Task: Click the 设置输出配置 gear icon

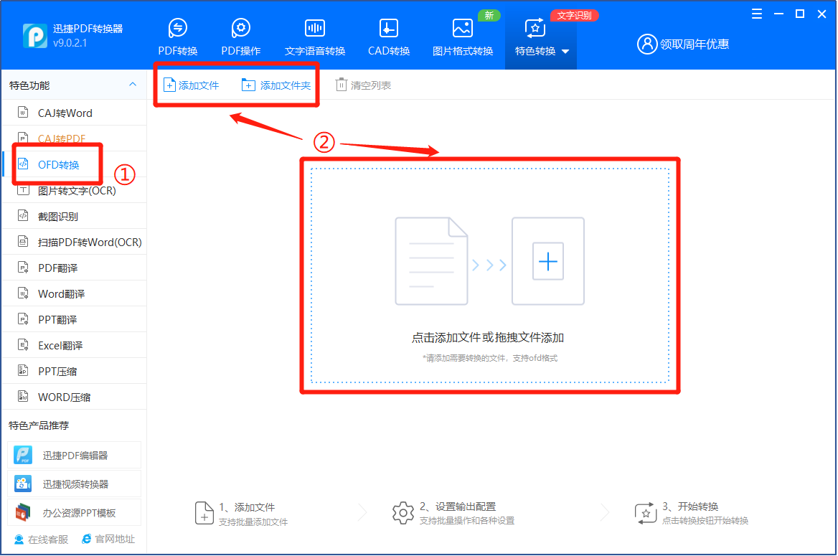Action: 403,513
